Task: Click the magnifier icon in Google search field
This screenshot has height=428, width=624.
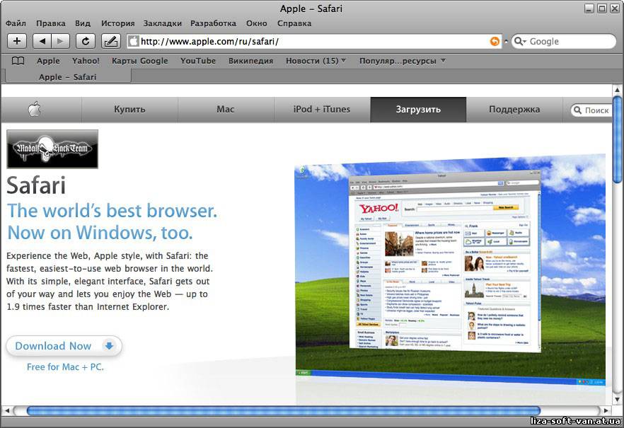Action: click(519, 41)
